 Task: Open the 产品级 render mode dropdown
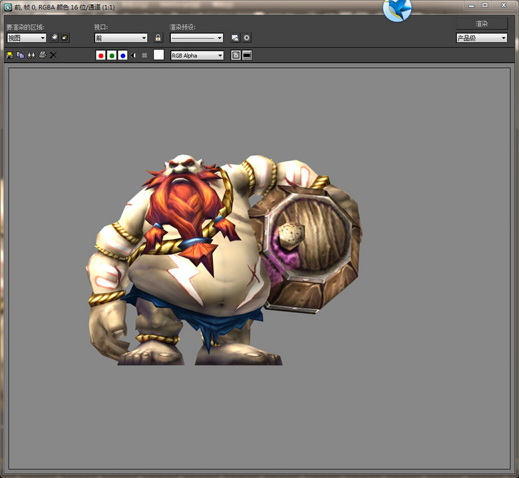(482, 38)
